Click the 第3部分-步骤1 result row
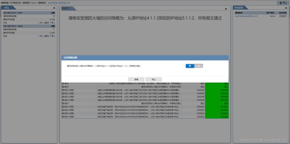Screen dimensions: 290x144 pyautogui.click(x=145, y=107)
